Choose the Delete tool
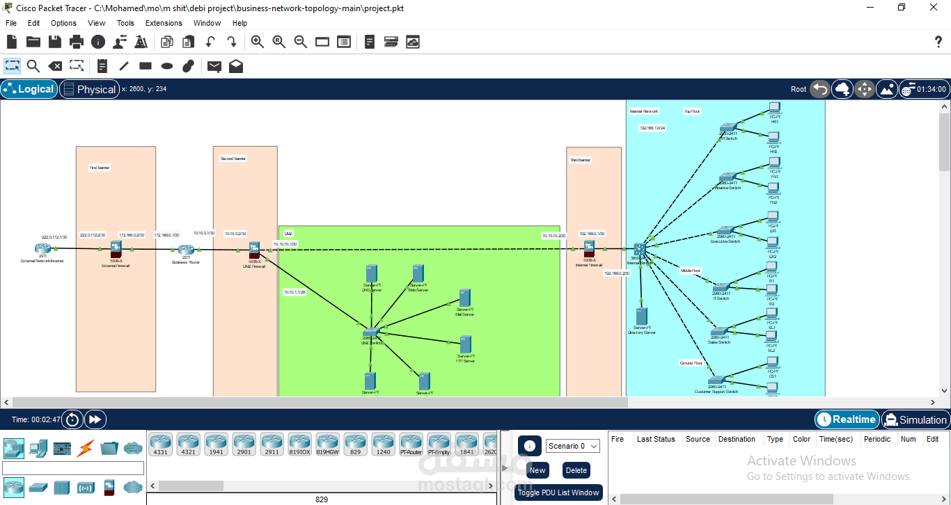 (x=55, y=66)
